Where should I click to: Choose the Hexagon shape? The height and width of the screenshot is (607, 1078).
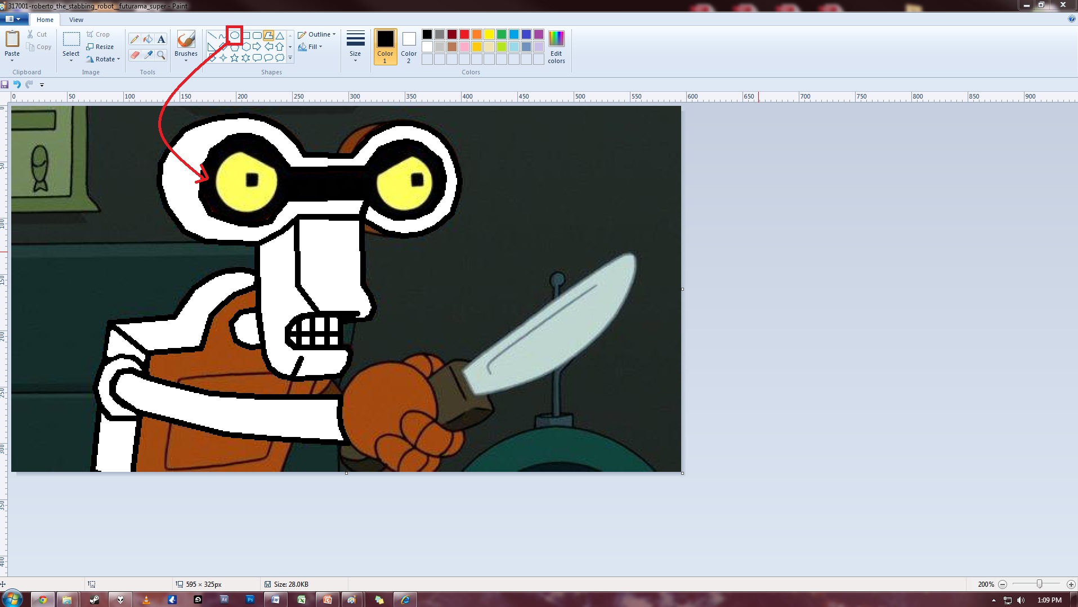246,47
